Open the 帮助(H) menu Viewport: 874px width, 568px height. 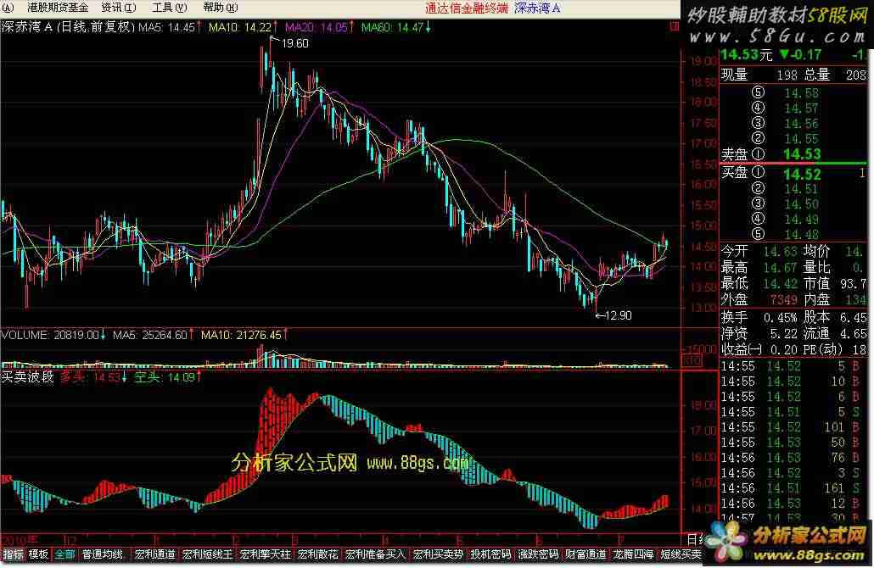pyautogui.click(x=221, y=8)
